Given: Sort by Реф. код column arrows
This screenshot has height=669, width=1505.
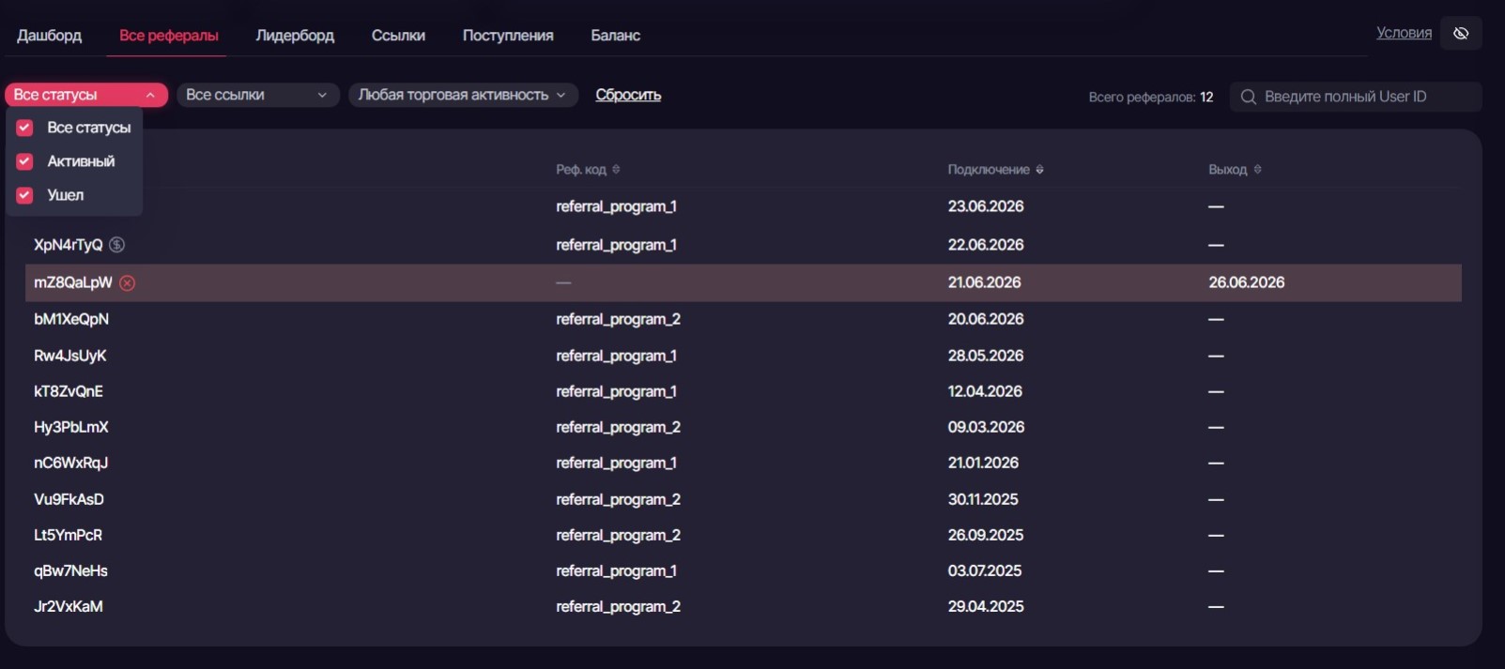Looking at the screenshot, I should click(x=616, y=170).
